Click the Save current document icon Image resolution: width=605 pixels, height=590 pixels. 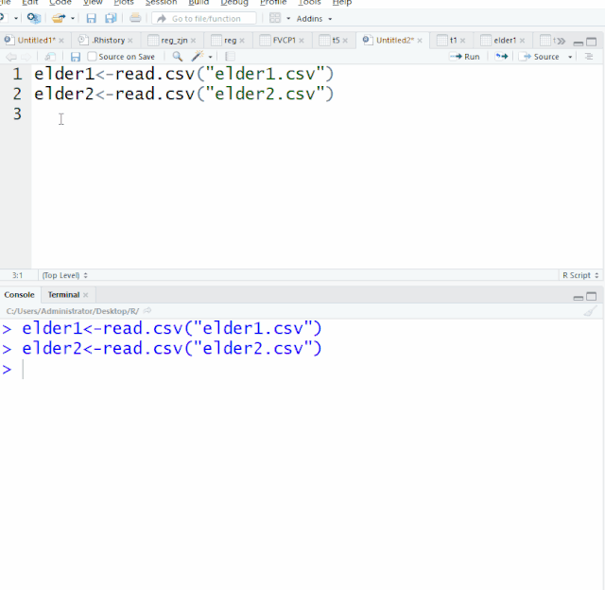click(91, 18)
